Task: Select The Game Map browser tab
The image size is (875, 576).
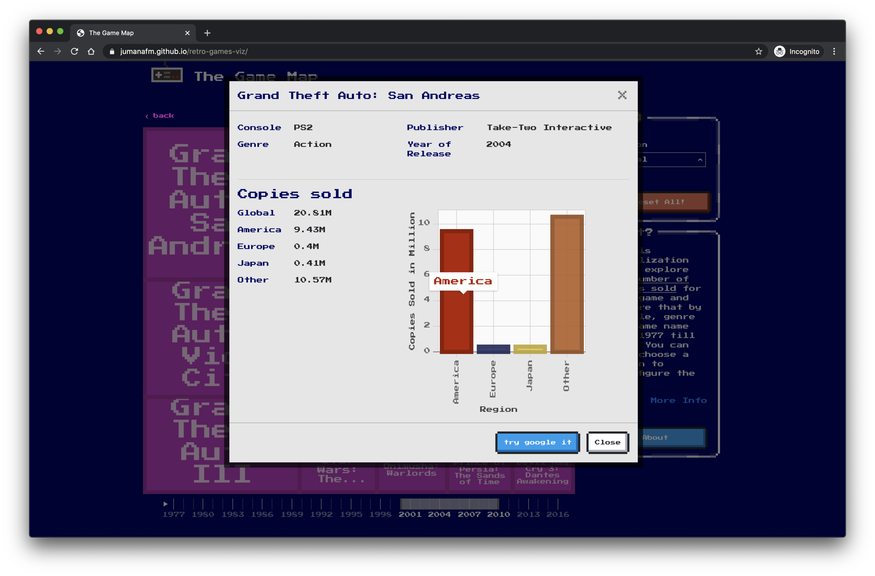Action: point(133,33)
